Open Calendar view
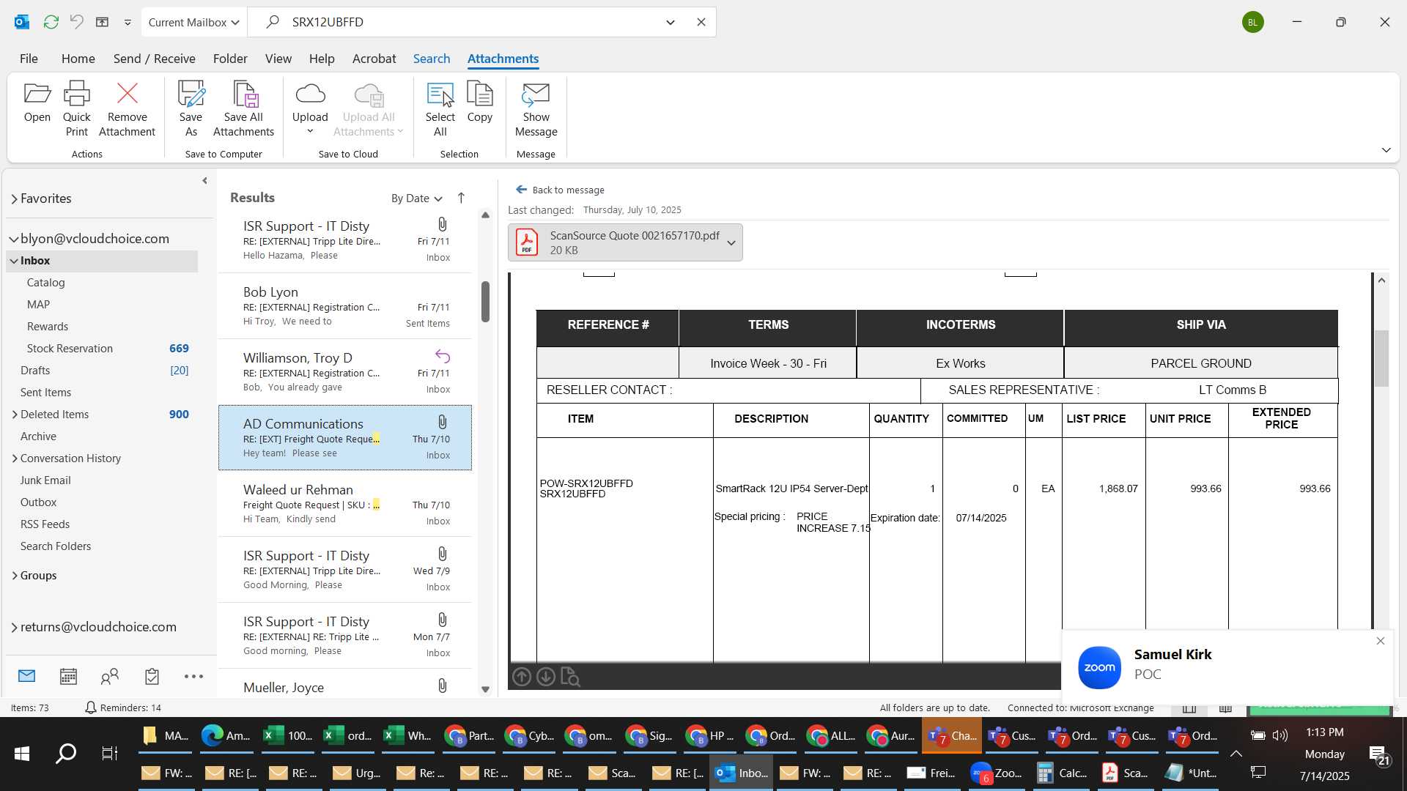Viewport: 1407px width, 791px height. (x=68, y=676)
